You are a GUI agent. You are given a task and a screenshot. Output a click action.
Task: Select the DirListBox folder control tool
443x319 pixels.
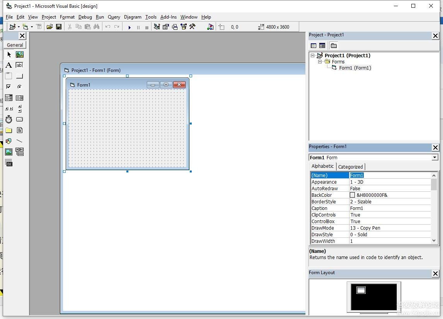9,130
